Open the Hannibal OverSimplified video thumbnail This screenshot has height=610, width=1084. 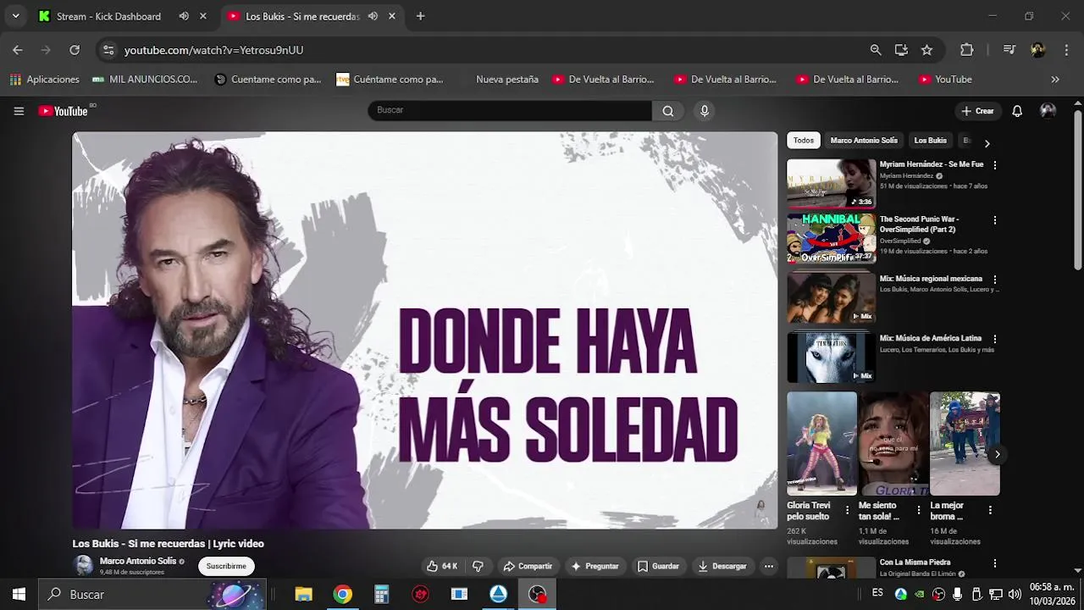831,238
